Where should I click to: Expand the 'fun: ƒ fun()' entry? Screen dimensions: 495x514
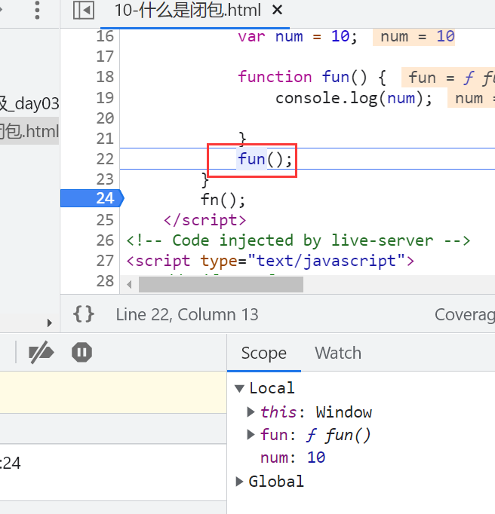click(251, 435)
